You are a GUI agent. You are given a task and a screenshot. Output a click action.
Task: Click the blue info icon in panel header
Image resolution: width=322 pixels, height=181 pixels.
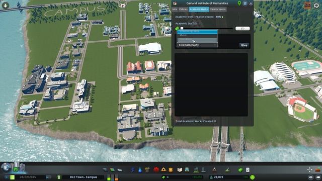click(245, 4)
